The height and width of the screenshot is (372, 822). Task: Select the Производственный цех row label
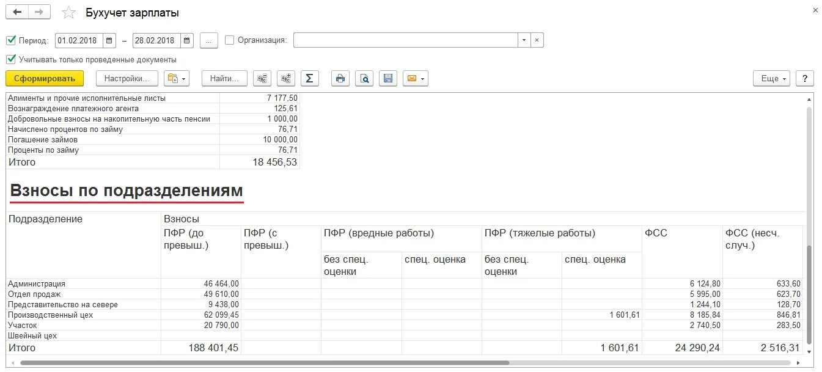point(50,315)
